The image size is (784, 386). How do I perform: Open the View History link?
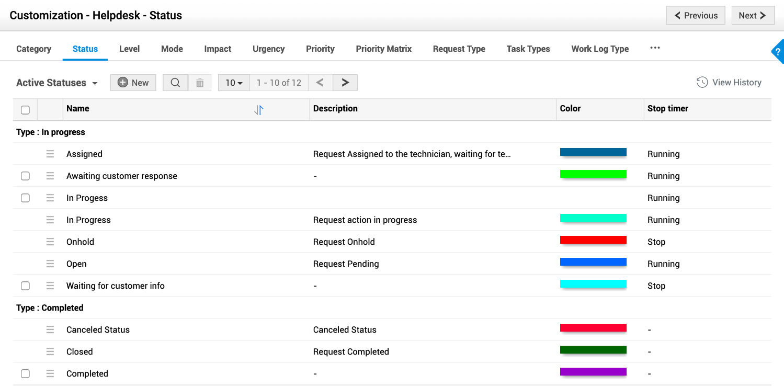click(x=729, y=82)
